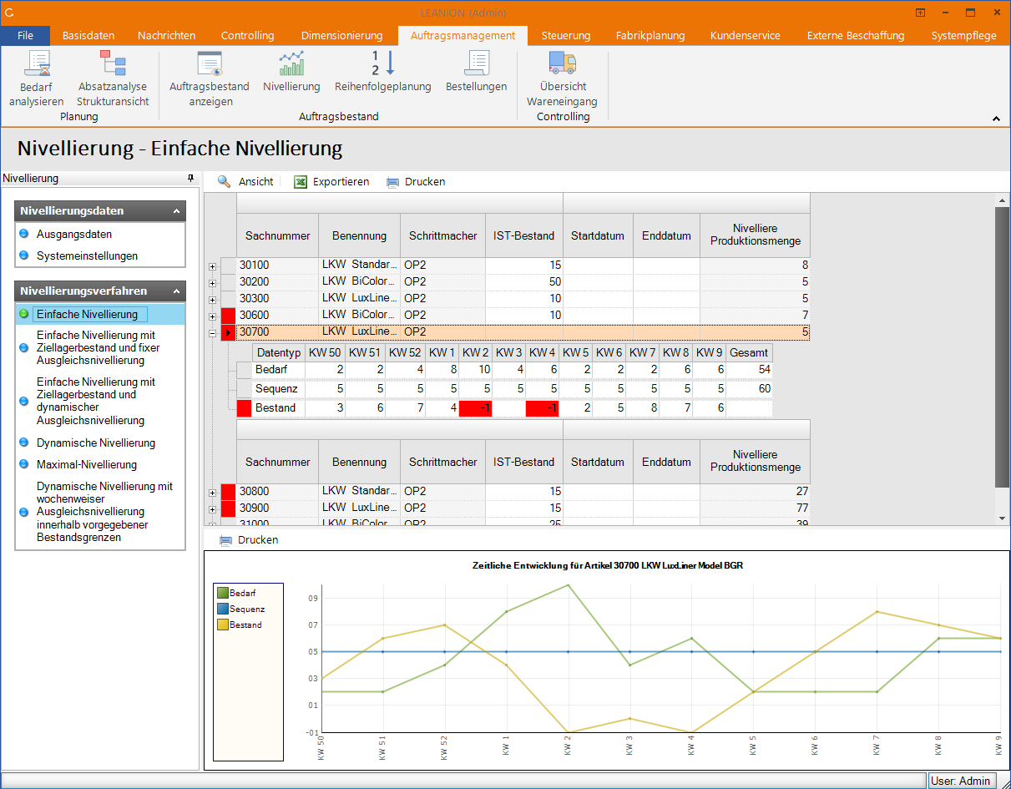1011x789 pixels.
Task: Open Absatzanalyse Strukturansicht
Action: pyautogui.click(x=113, y=78)
